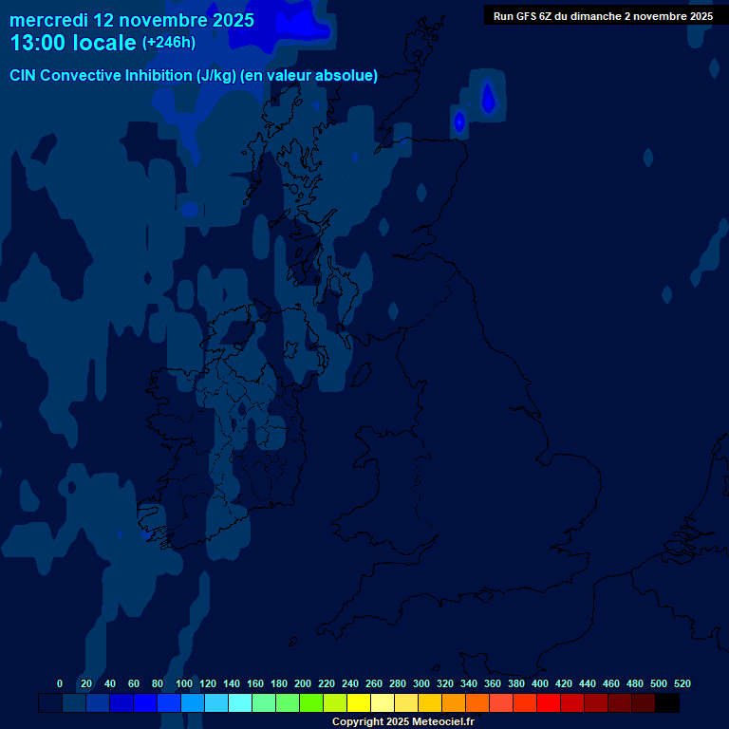Select the orange swatch below 320 label

coord(453,703)
